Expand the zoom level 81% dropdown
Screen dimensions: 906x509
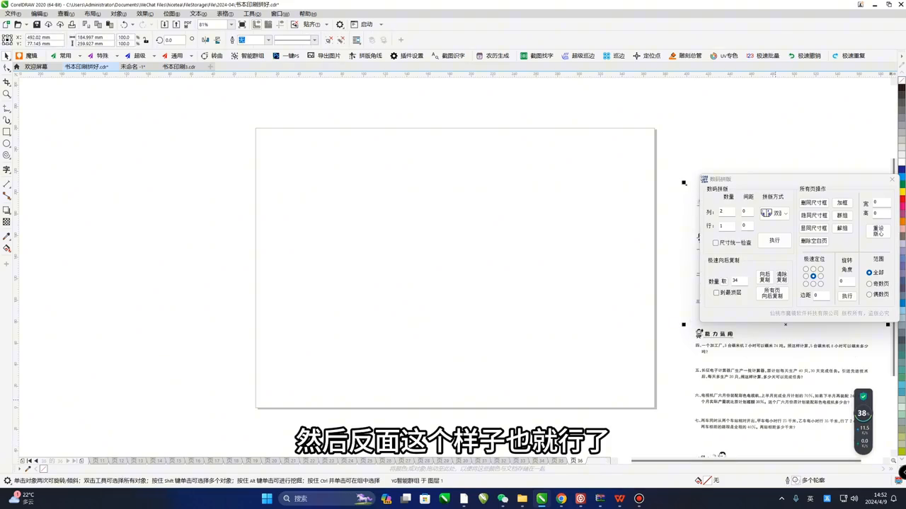pyautogui.click(x=231, y=25)
